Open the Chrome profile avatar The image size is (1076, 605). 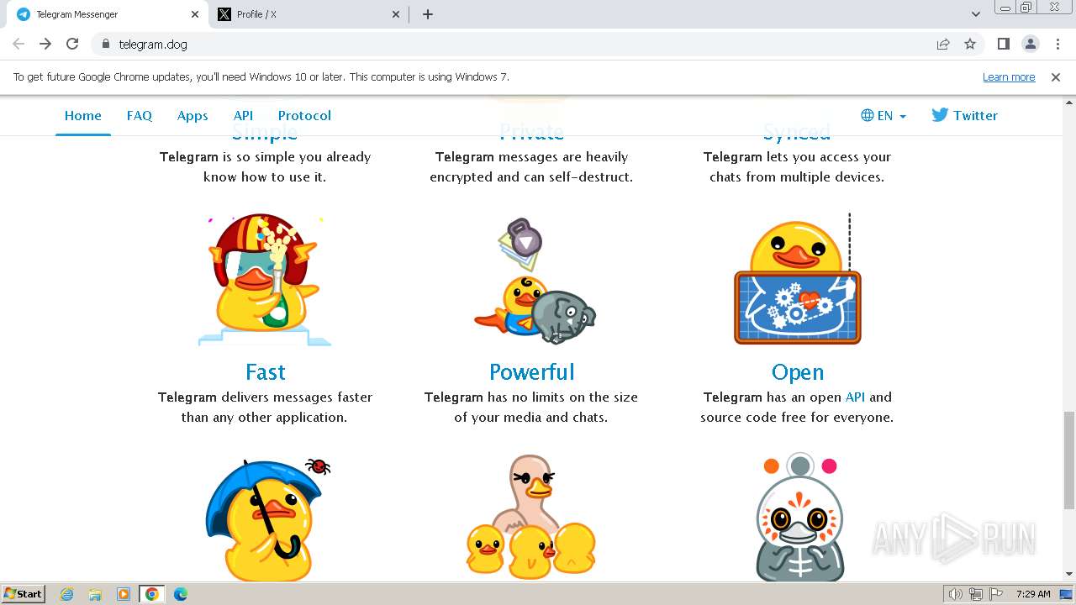[x=1030, y=44]
